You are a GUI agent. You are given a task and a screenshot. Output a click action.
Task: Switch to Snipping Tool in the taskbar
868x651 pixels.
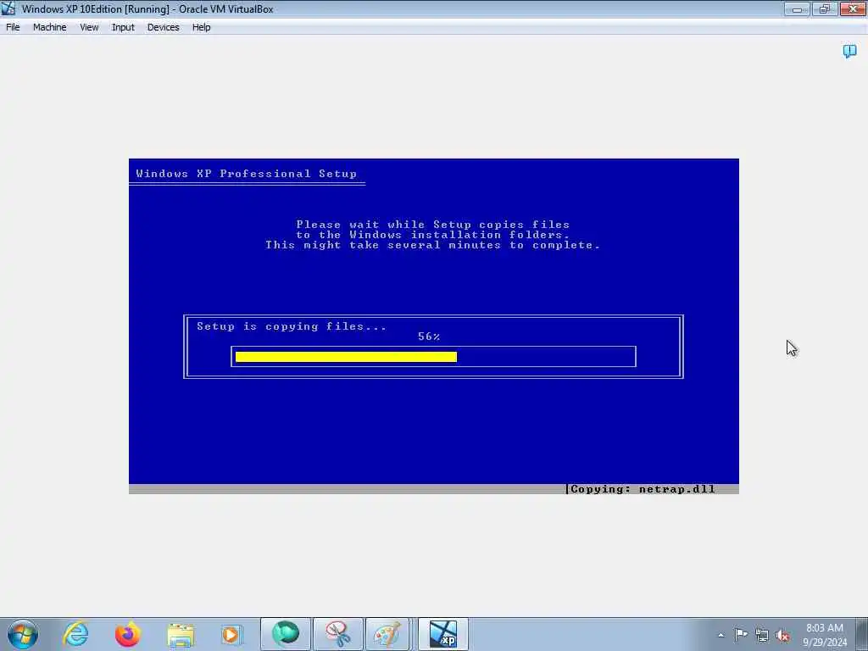pos(338,634)
